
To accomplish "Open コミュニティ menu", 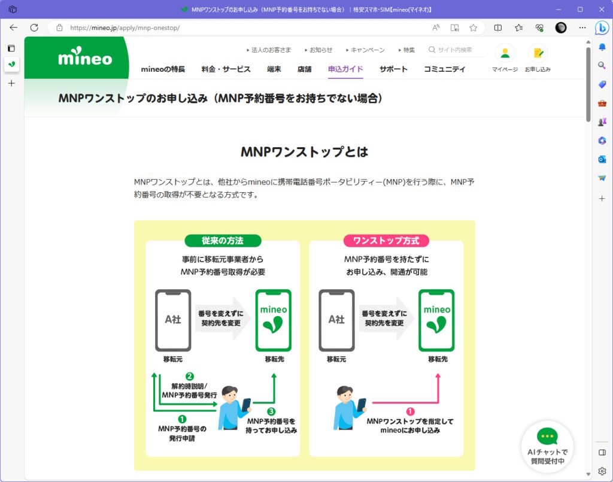I will (x=445, y=69).
